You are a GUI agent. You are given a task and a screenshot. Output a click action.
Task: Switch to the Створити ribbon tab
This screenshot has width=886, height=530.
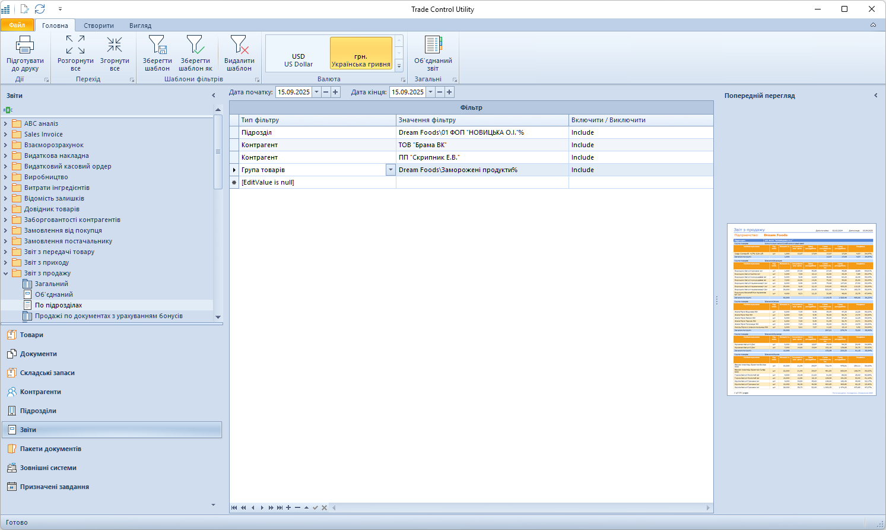(x=99, y=26)
